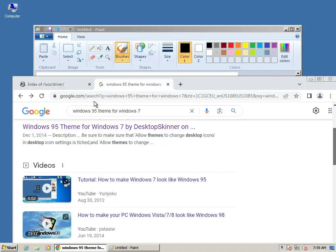The width and height of the screenshot is (336, 252).
Task: Switch to Paint View ribbon tab
Action: [81, 37]
